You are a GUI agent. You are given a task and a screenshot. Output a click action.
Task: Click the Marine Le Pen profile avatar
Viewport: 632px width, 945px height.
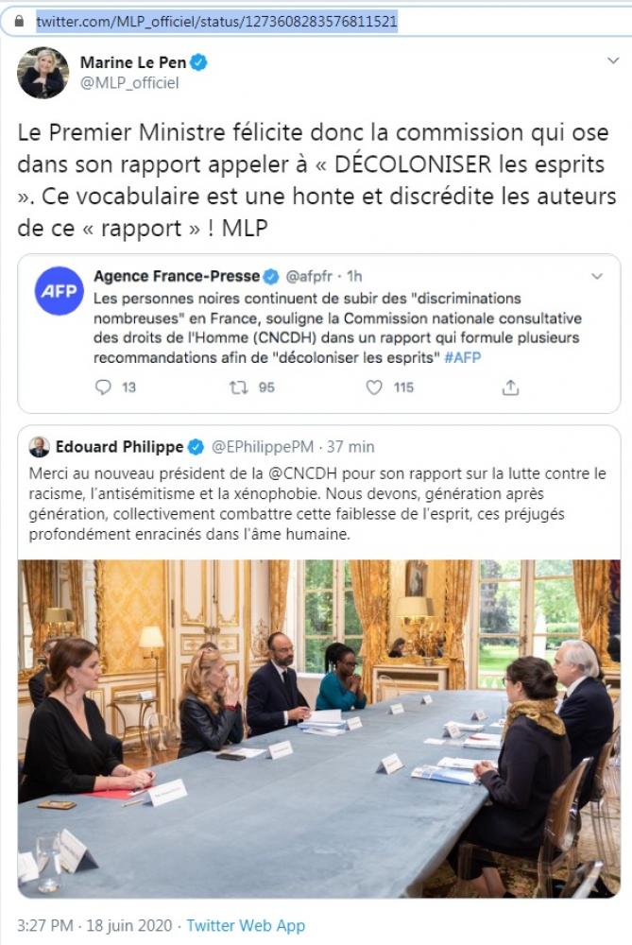[43, 73]
